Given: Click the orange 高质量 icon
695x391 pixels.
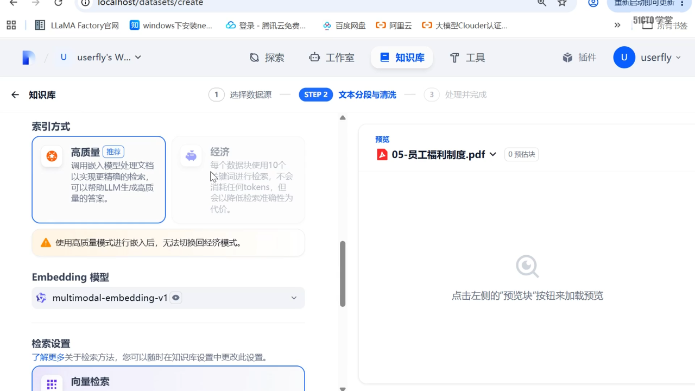Looking at the screenshot, I should point(52,156).
